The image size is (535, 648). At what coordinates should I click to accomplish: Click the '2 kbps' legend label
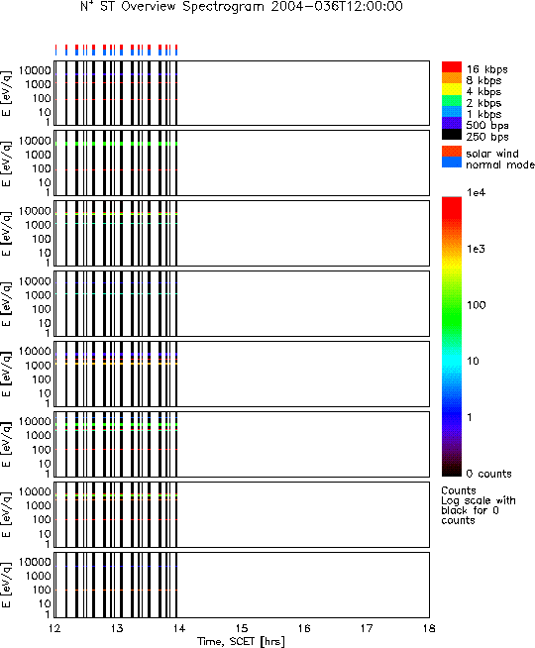click(x=483, y=103)
